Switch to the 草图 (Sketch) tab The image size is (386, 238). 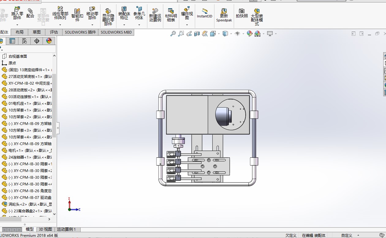coord(37,32)
